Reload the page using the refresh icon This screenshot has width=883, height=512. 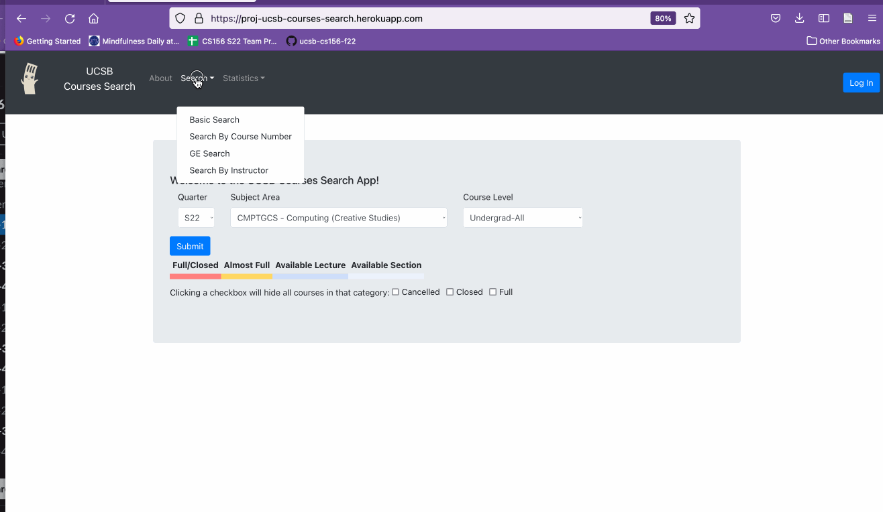tap(69, 18)
